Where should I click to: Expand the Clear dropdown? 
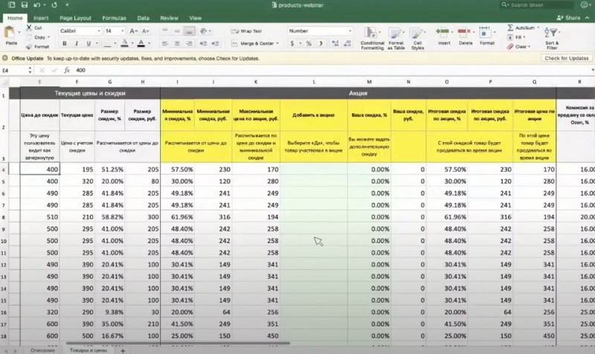point(530,47)
